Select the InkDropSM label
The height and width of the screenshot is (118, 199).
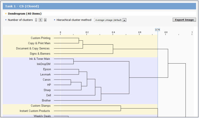pyautogui.click(x=44, y=64)
